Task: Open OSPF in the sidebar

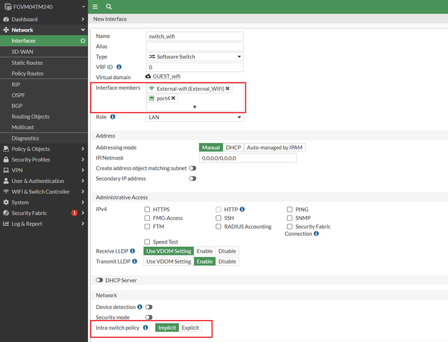Action: pos(44,95)
